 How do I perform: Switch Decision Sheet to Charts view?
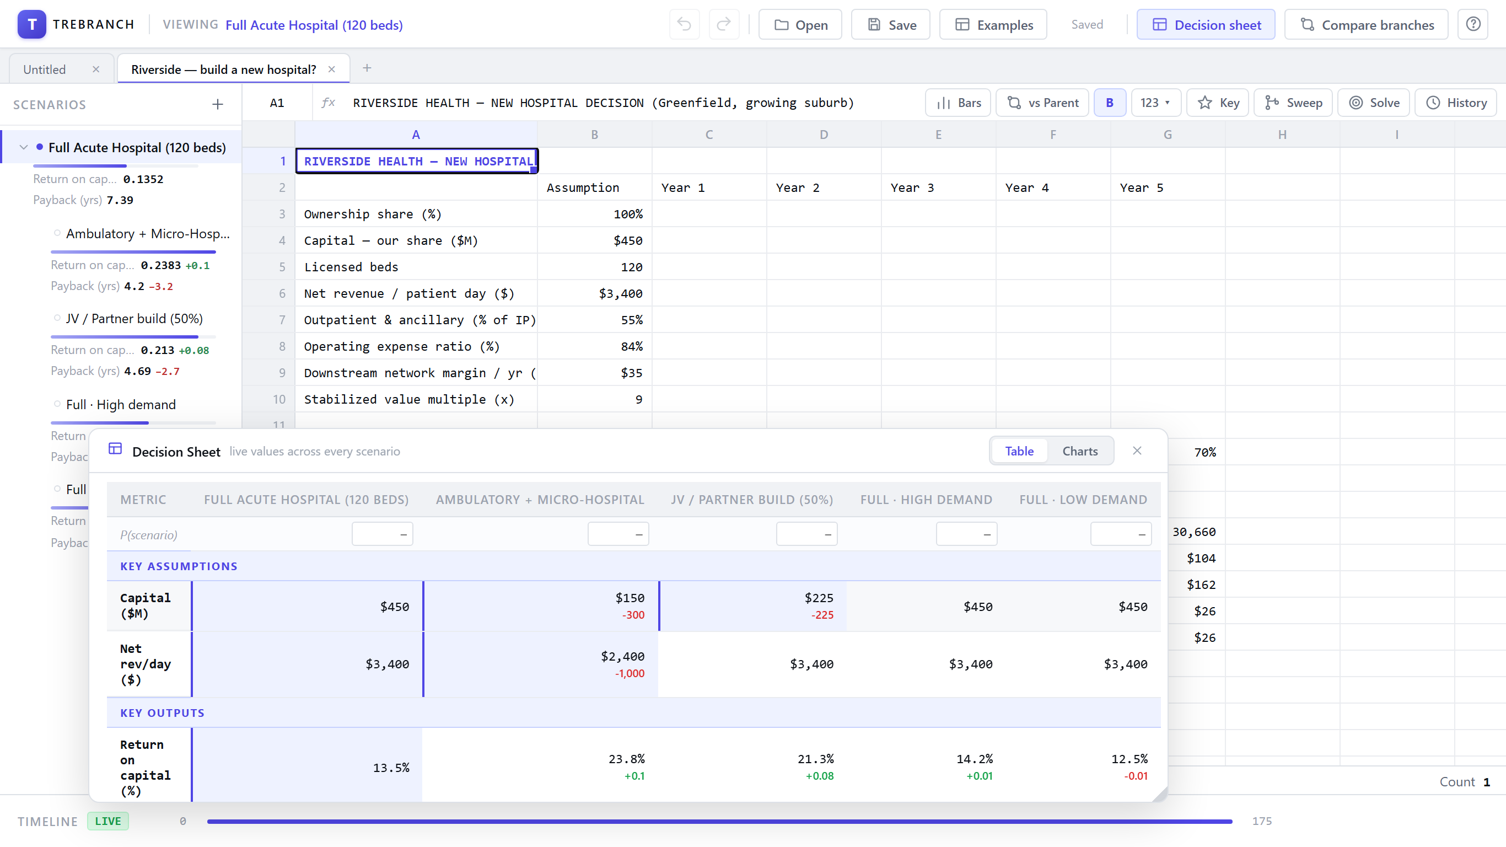[1080, 451]
